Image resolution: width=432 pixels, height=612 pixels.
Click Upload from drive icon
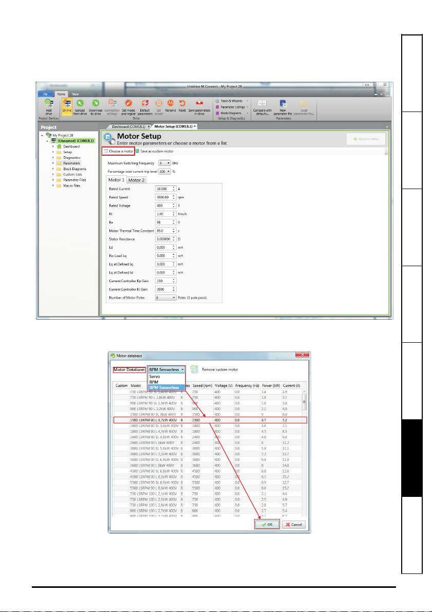coord(80,103)
